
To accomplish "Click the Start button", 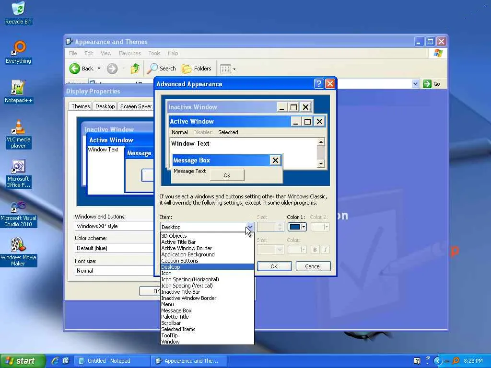I will (x=22, y=361).
